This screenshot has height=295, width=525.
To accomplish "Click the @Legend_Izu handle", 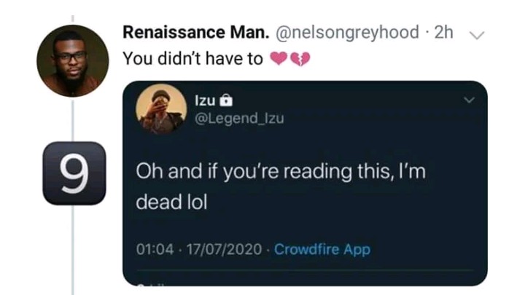I will 239,119.
